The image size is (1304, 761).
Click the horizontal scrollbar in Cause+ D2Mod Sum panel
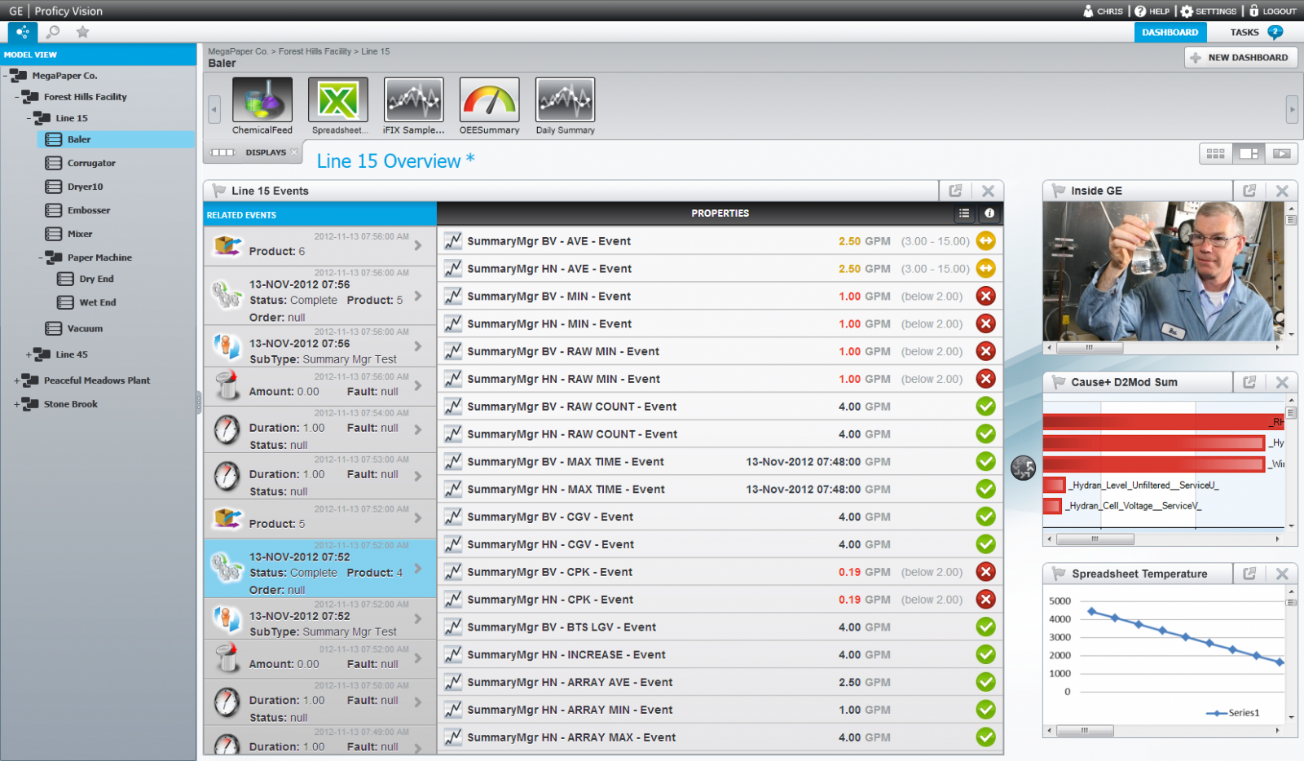click(1095, 539)
